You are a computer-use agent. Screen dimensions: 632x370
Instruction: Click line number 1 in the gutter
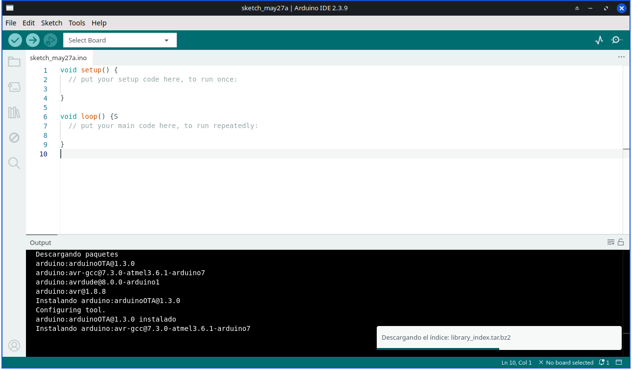coord(46,70)
